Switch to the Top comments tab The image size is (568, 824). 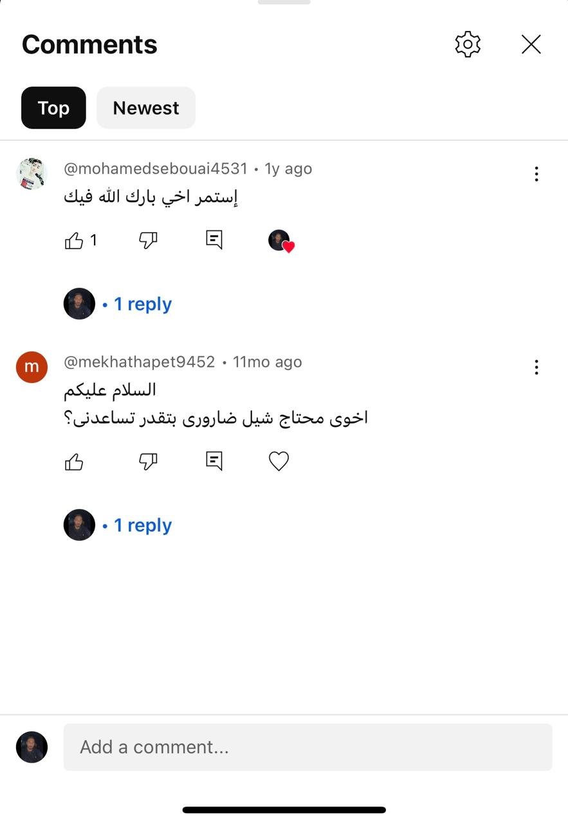click(53, 108)
